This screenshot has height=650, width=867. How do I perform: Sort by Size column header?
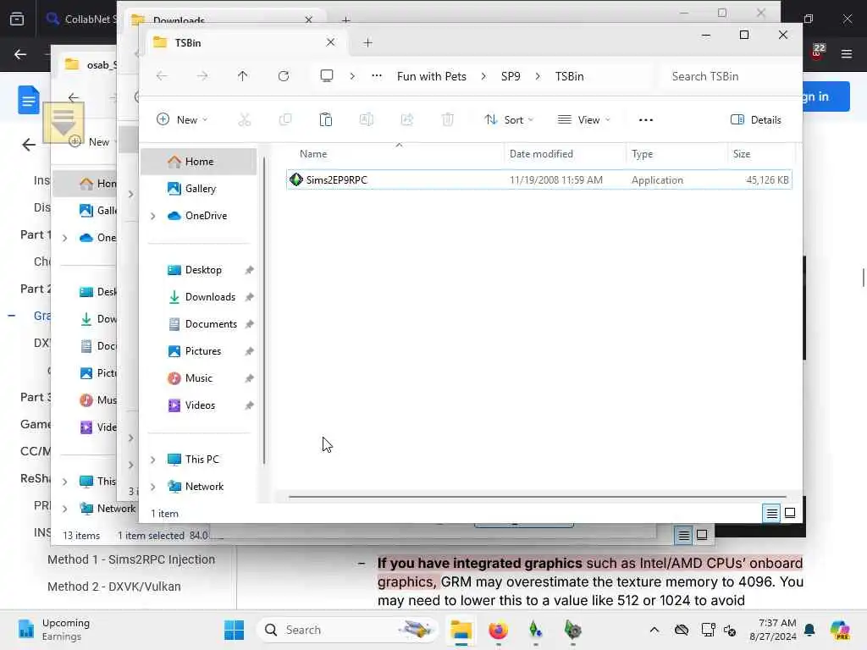[742, 154]
